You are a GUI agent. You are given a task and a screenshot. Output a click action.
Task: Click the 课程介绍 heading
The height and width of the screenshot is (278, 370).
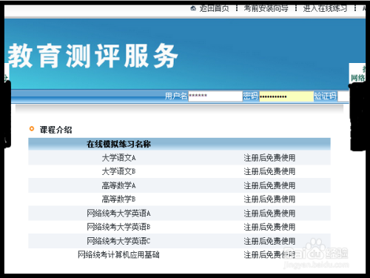pos(56,130)
